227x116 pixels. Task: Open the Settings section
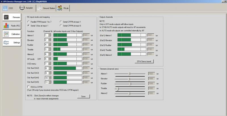[x=12, y=42]
